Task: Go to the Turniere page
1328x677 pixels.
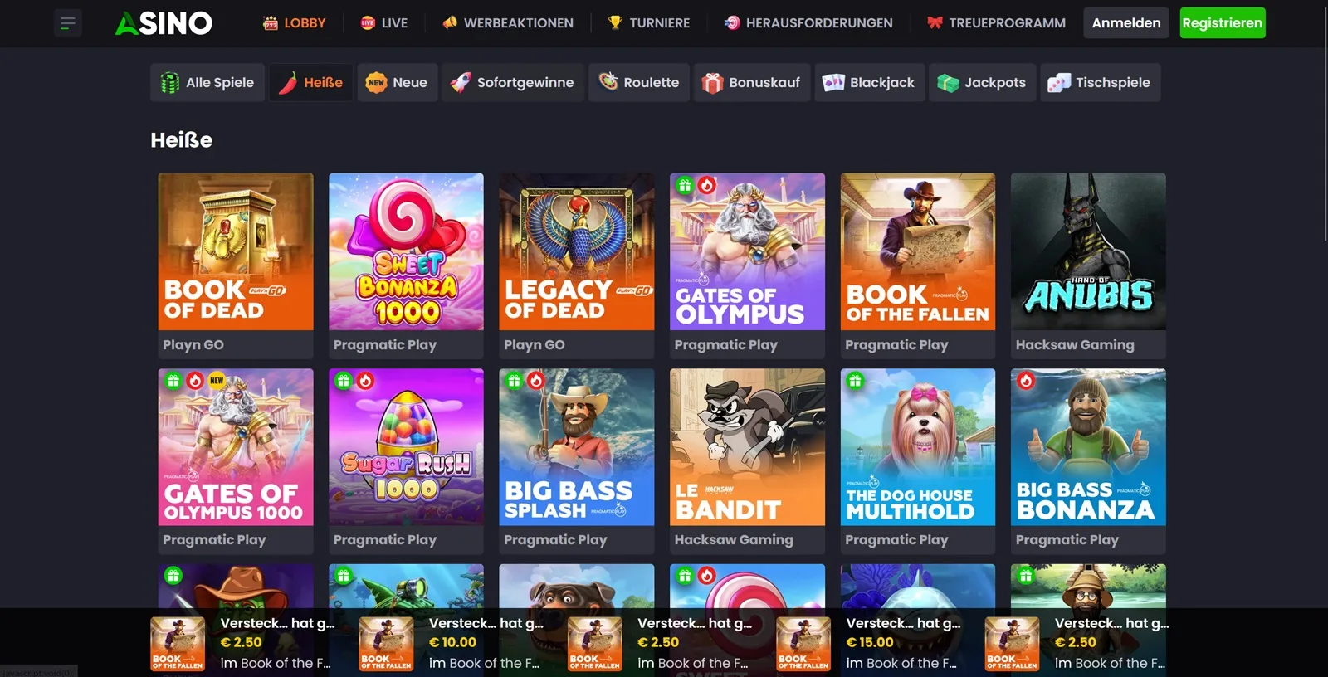Action: point(649,23)
